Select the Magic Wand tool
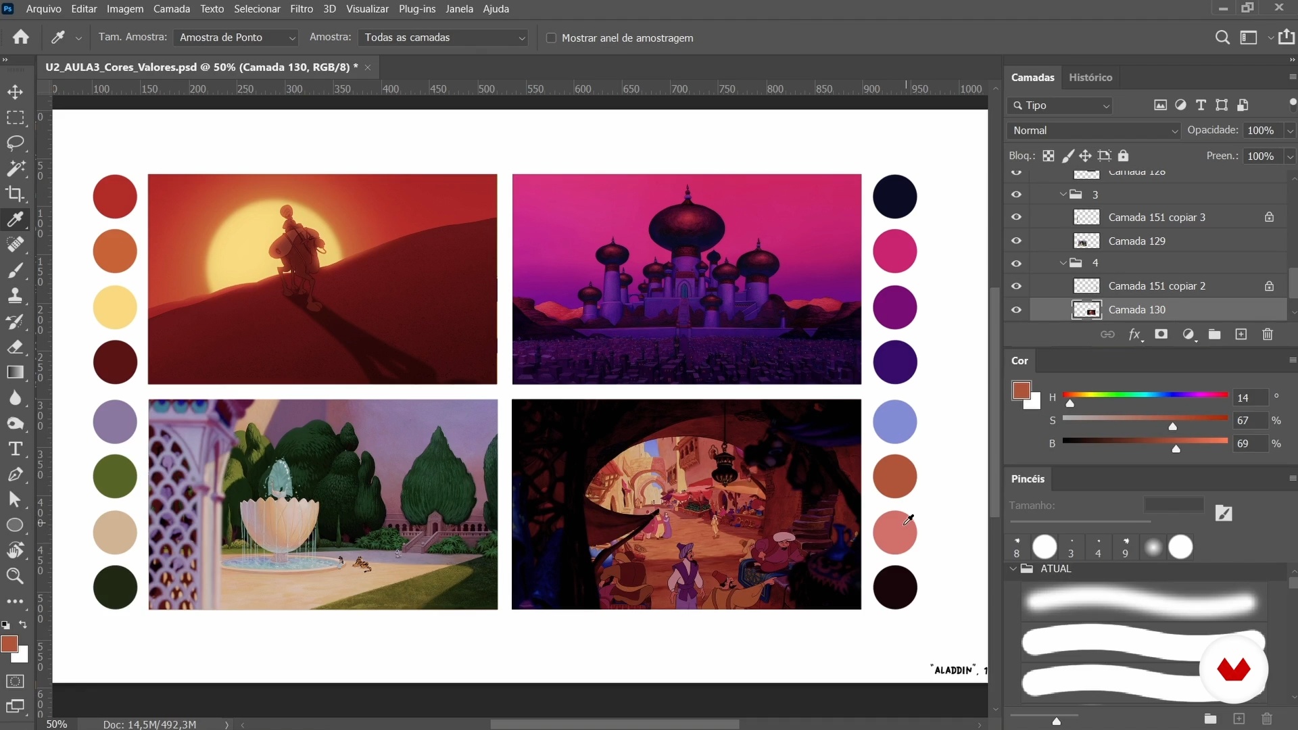The image size is (1298, 730). pos(15,168)
